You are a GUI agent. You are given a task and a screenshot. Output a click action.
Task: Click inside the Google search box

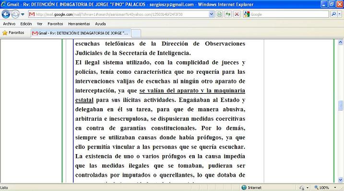(x=289, y=14)
